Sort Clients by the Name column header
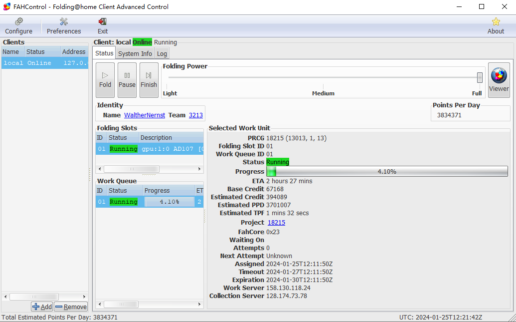The height and width of the screenshot is (322, 516). point(13,52)
